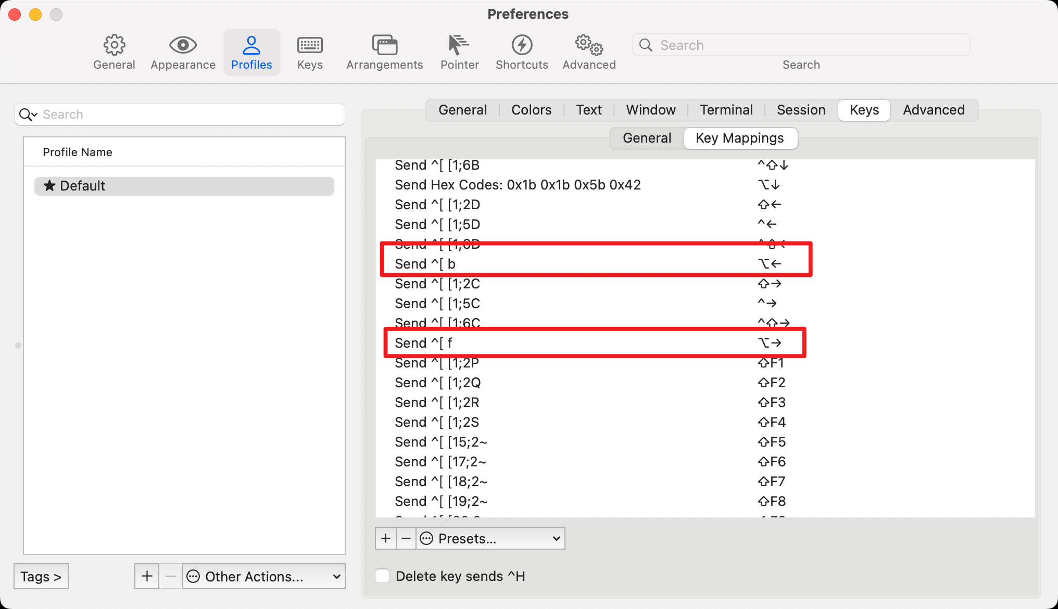This screenshot has width=1058, height=609.
Task: Click the preferences Search field
Action: 802,45
